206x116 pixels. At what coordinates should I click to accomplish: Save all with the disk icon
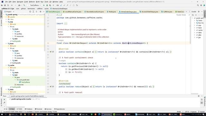click(x=5, y=5)
